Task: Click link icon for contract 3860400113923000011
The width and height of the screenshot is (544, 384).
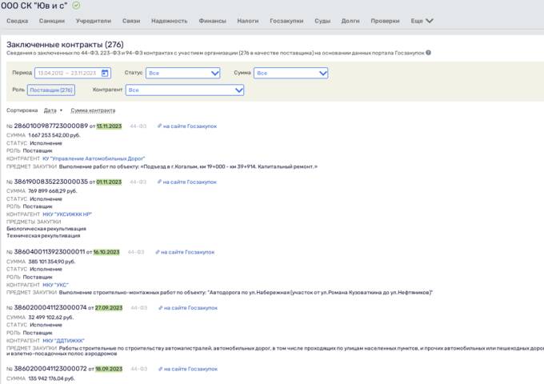Action: 156,251
